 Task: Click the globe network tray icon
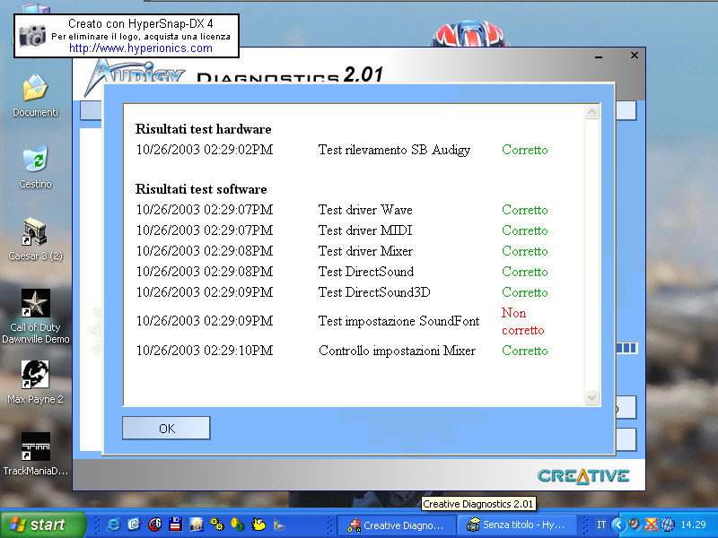click(668, 525)
